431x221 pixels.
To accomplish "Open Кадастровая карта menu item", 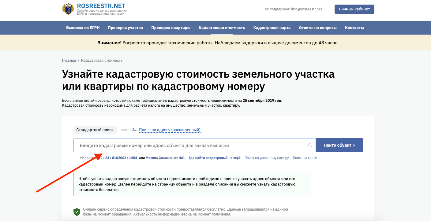I will coord(272,28).
